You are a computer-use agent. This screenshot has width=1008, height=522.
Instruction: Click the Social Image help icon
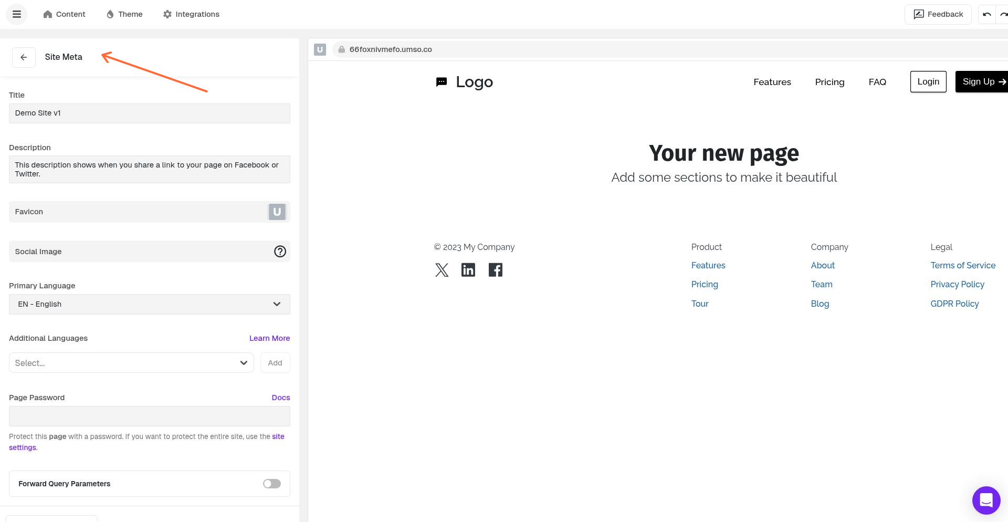[x=280, y=252]
